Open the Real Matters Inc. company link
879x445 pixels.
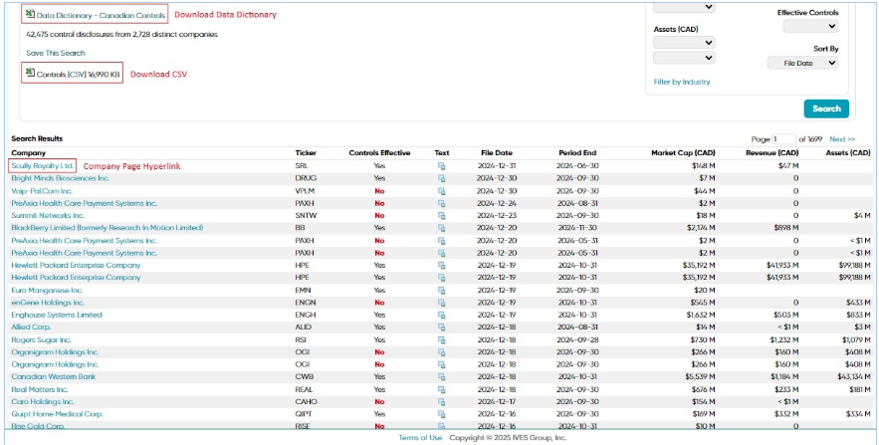tap(40, 389)
